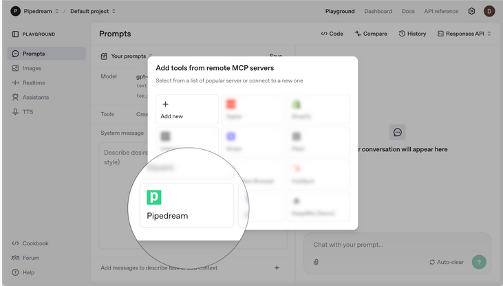The image size is (503, 286).
Task: Switch to the Playground tab
Action: click(x=340, y=11)
